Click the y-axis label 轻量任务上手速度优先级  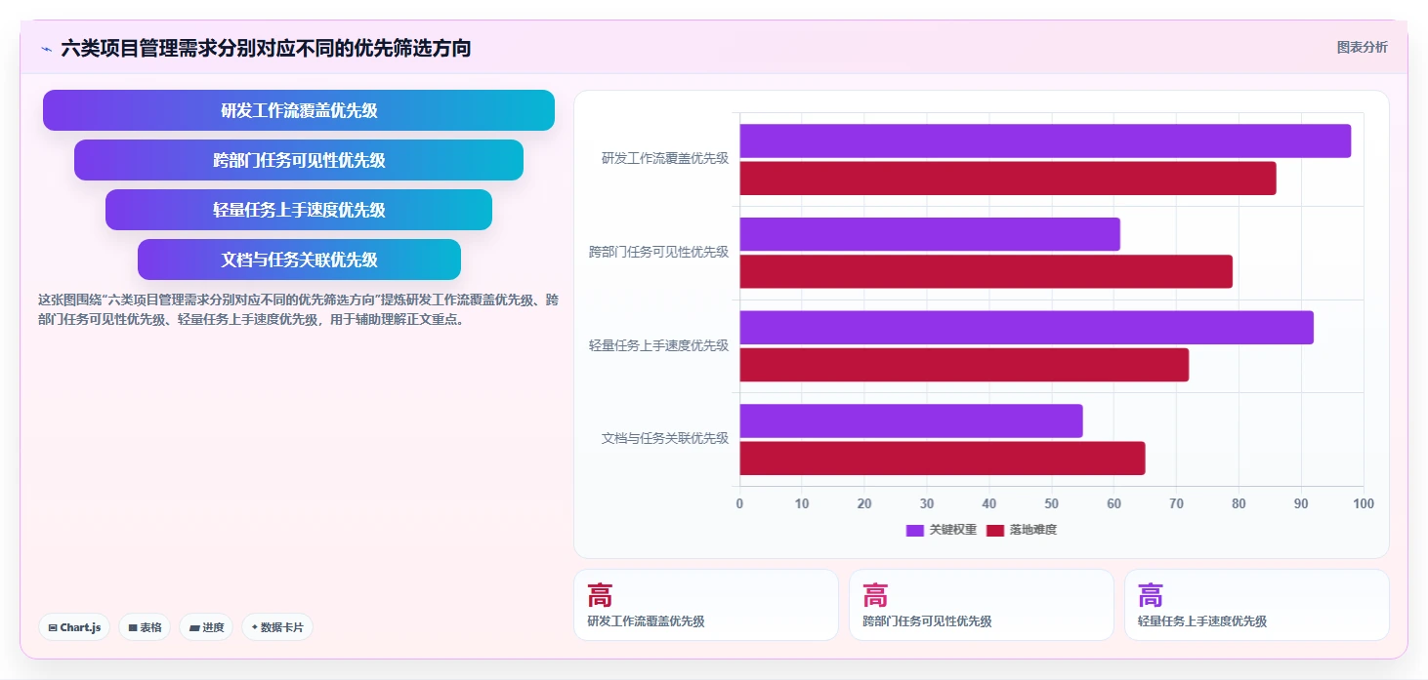658,345
